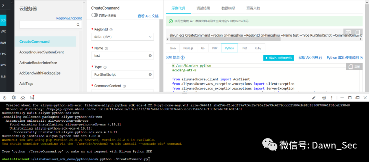
Task: Open Cloud Shell settings gear
Action: pos(14,97)
